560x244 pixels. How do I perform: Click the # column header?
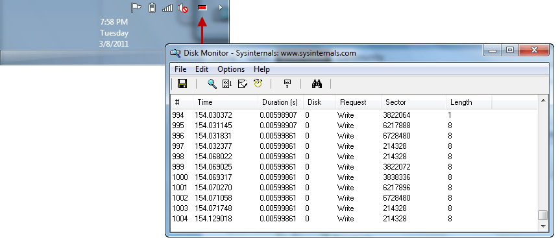point(182,102)
